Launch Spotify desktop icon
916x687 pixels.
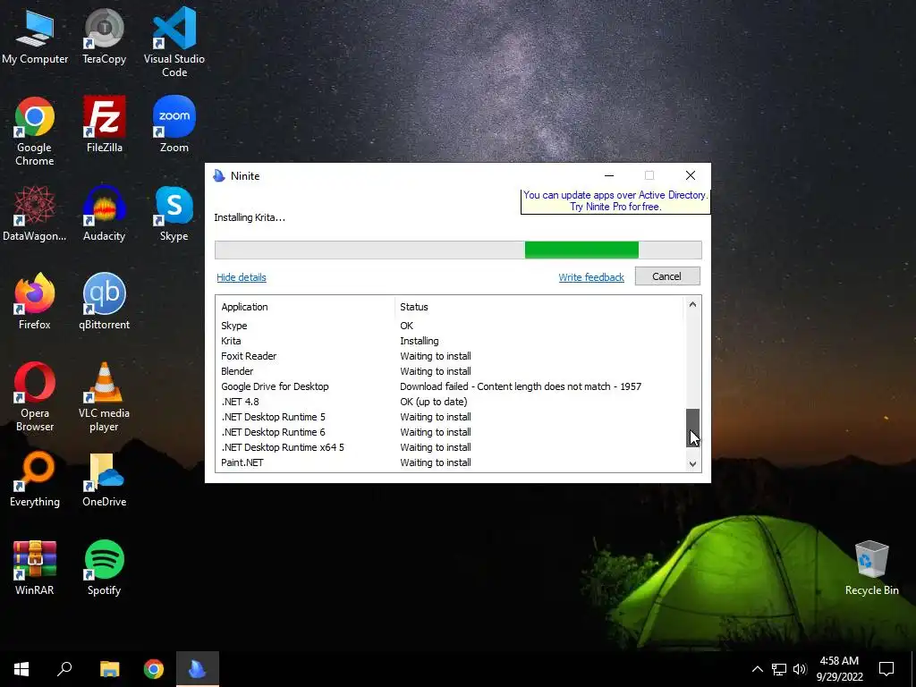click(104, 568)
